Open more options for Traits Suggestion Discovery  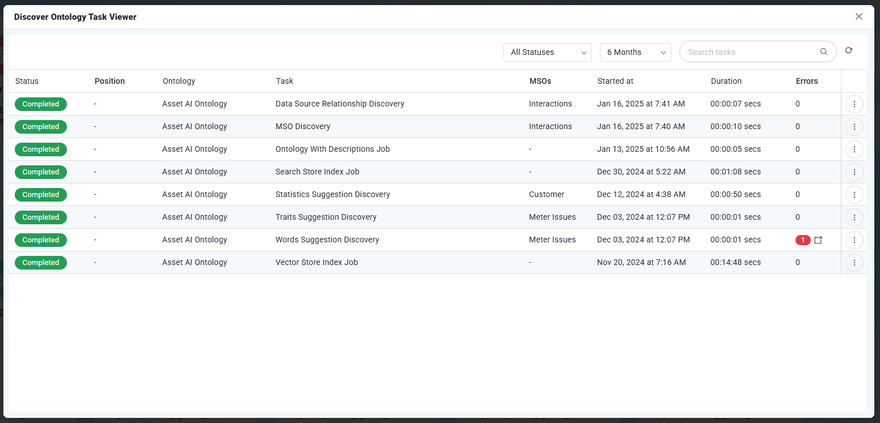coord(854,217)
